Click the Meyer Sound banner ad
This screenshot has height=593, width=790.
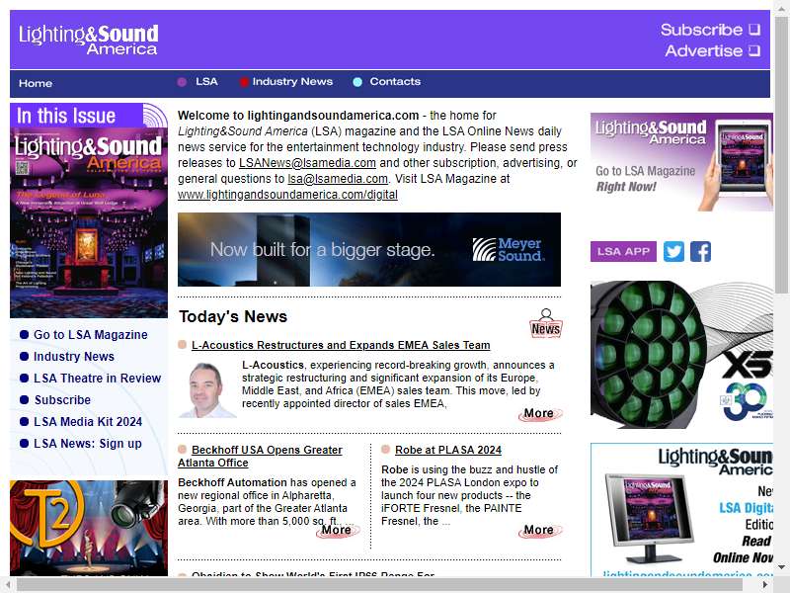coord(369,250)
